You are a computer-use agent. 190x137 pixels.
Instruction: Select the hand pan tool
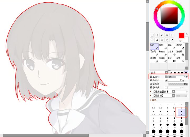(167, 40)
